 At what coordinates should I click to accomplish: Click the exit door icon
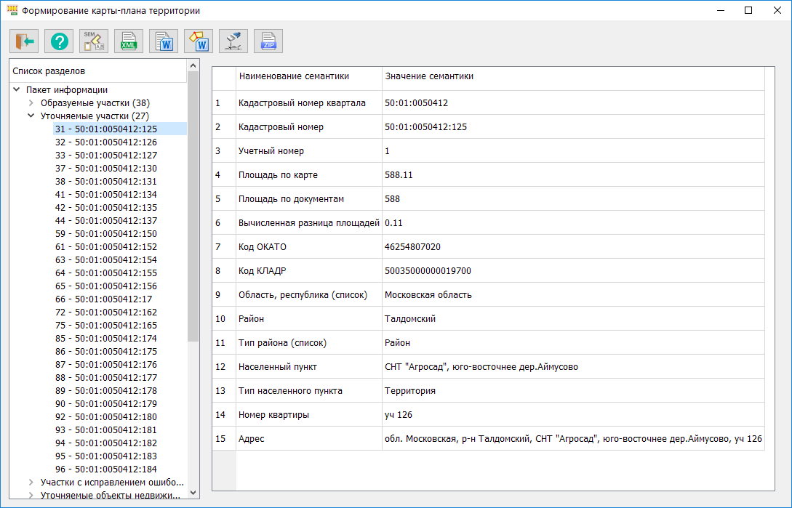[24, 41]
